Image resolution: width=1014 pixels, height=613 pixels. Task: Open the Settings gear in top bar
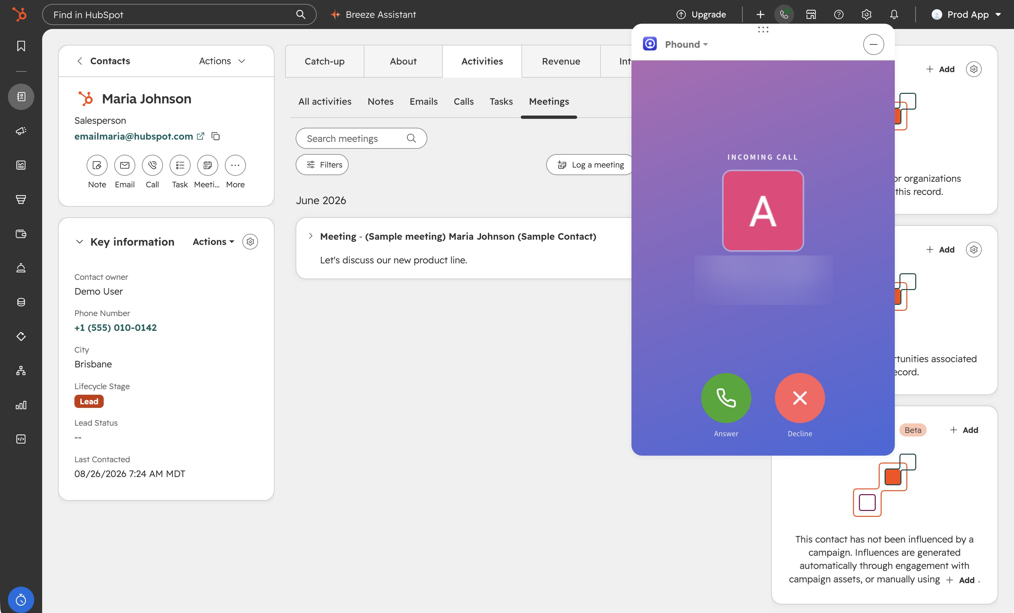tap(866, 14)
